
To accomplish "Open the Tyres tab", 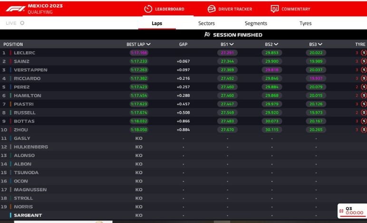I will coord(305,23).
